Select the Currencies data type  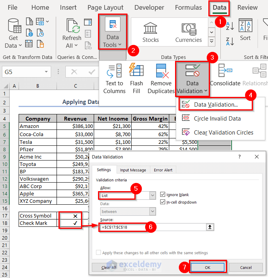(189, 33)
